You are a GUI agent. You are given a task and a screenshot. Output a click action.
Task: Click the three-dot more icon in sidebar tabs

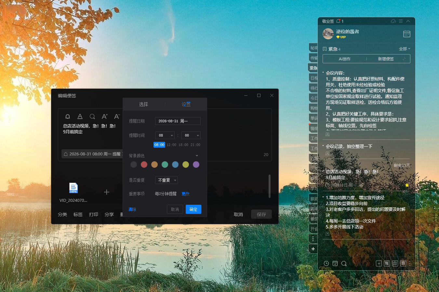(x=313, y=239)
